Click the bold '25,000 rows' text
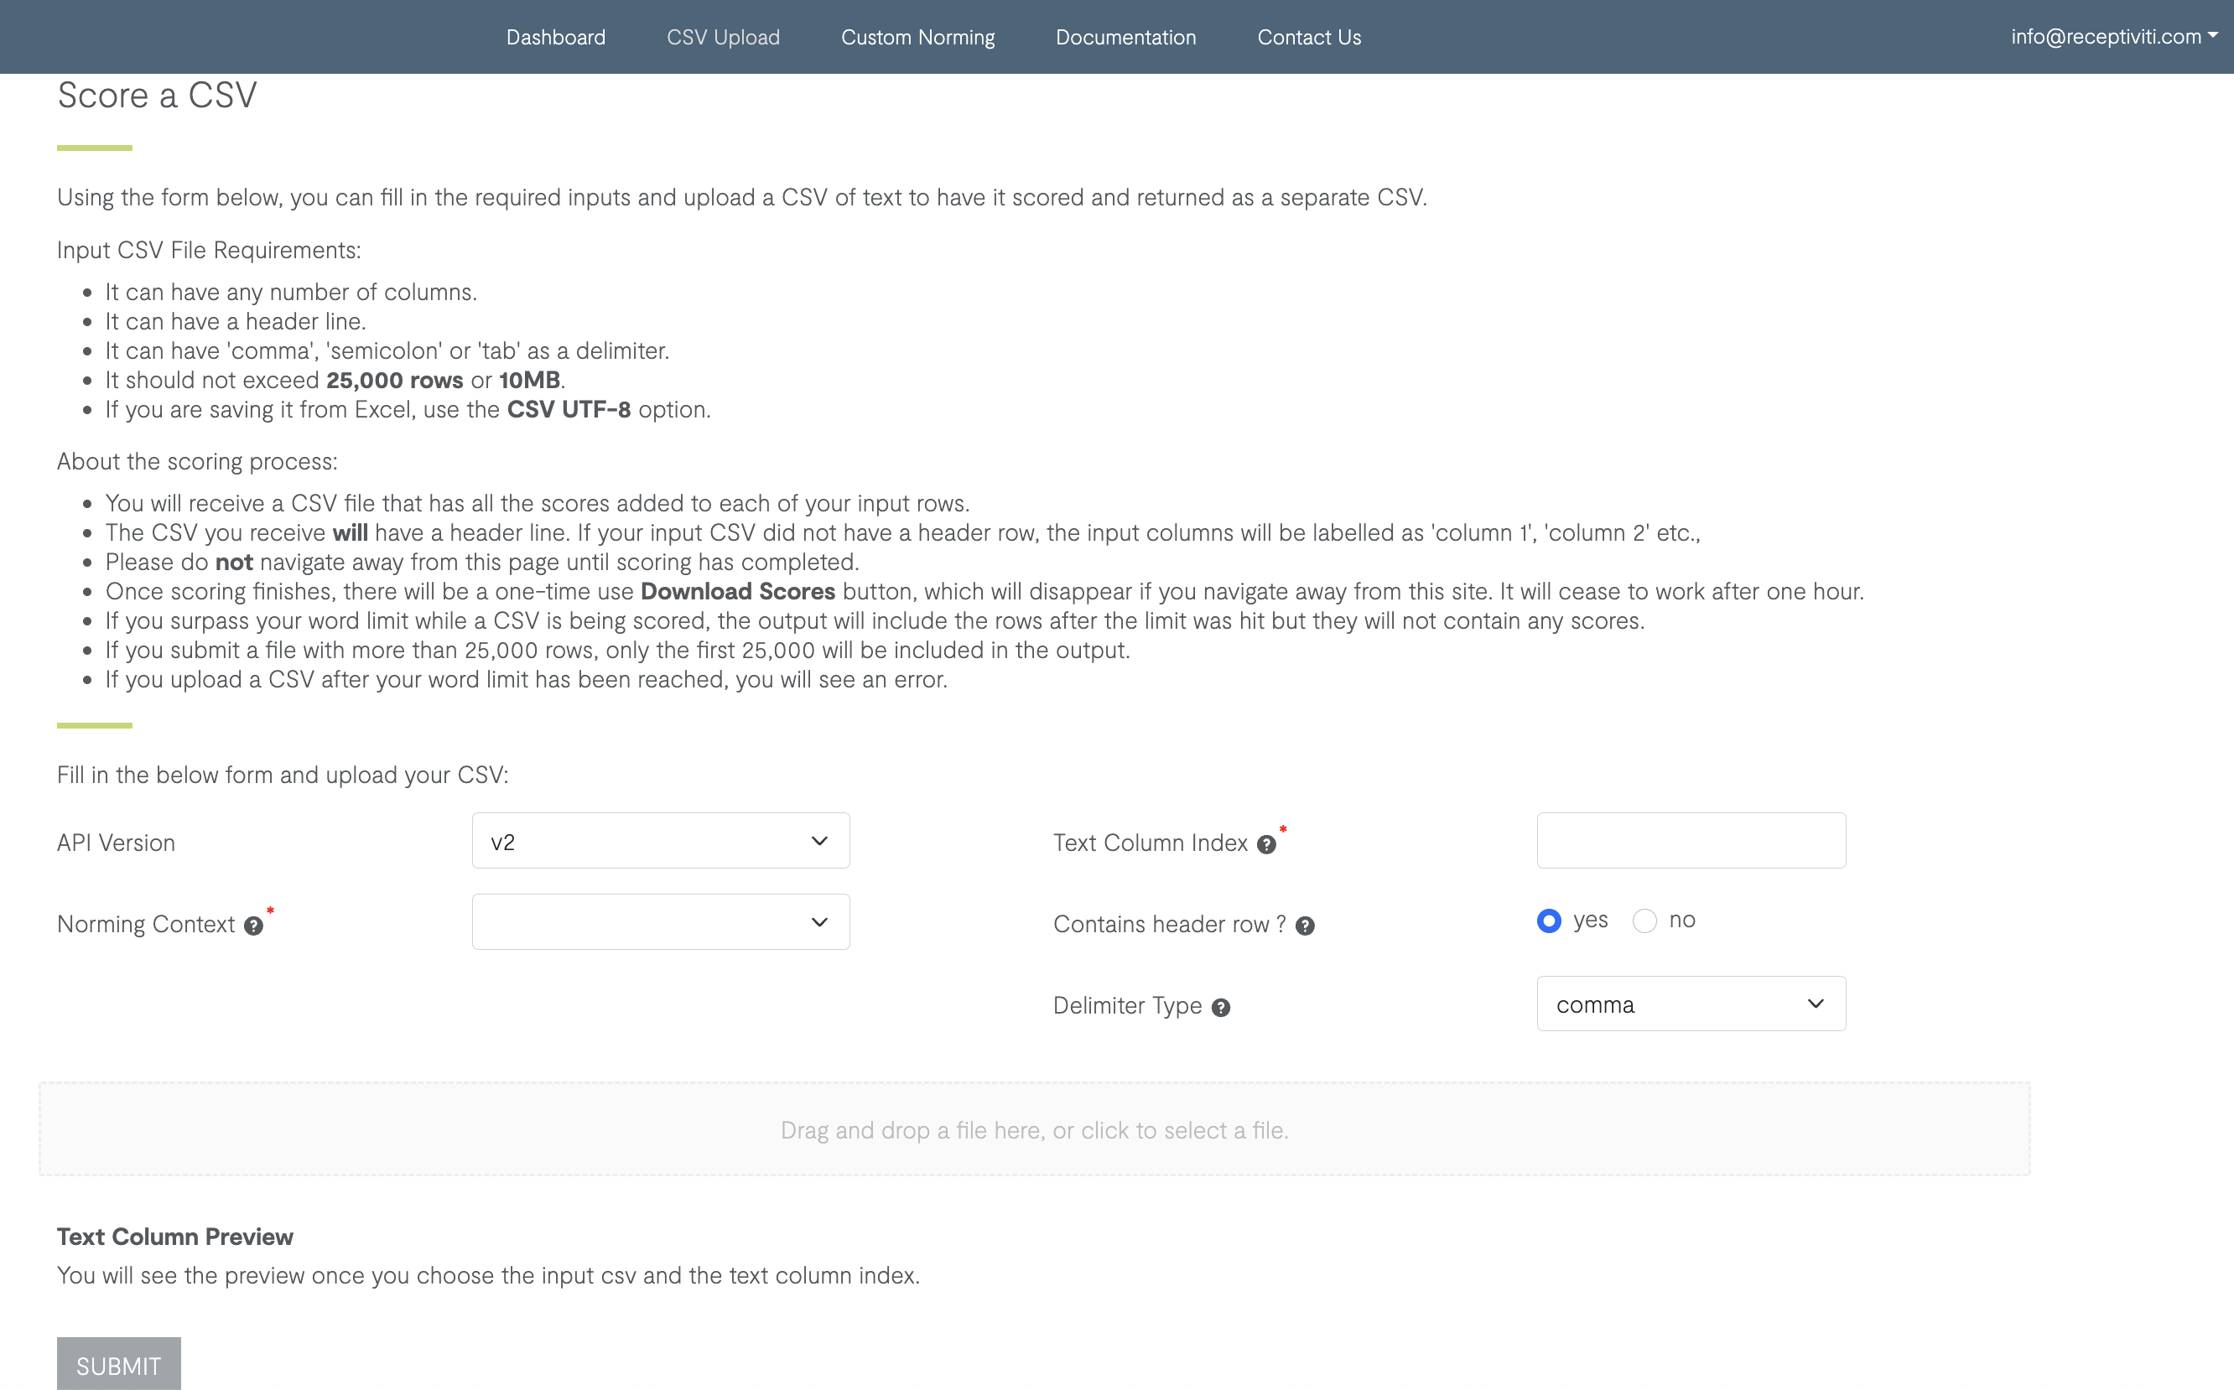Image resolution: width=2234 pixels, height=1390 pixels. [394, 380]
